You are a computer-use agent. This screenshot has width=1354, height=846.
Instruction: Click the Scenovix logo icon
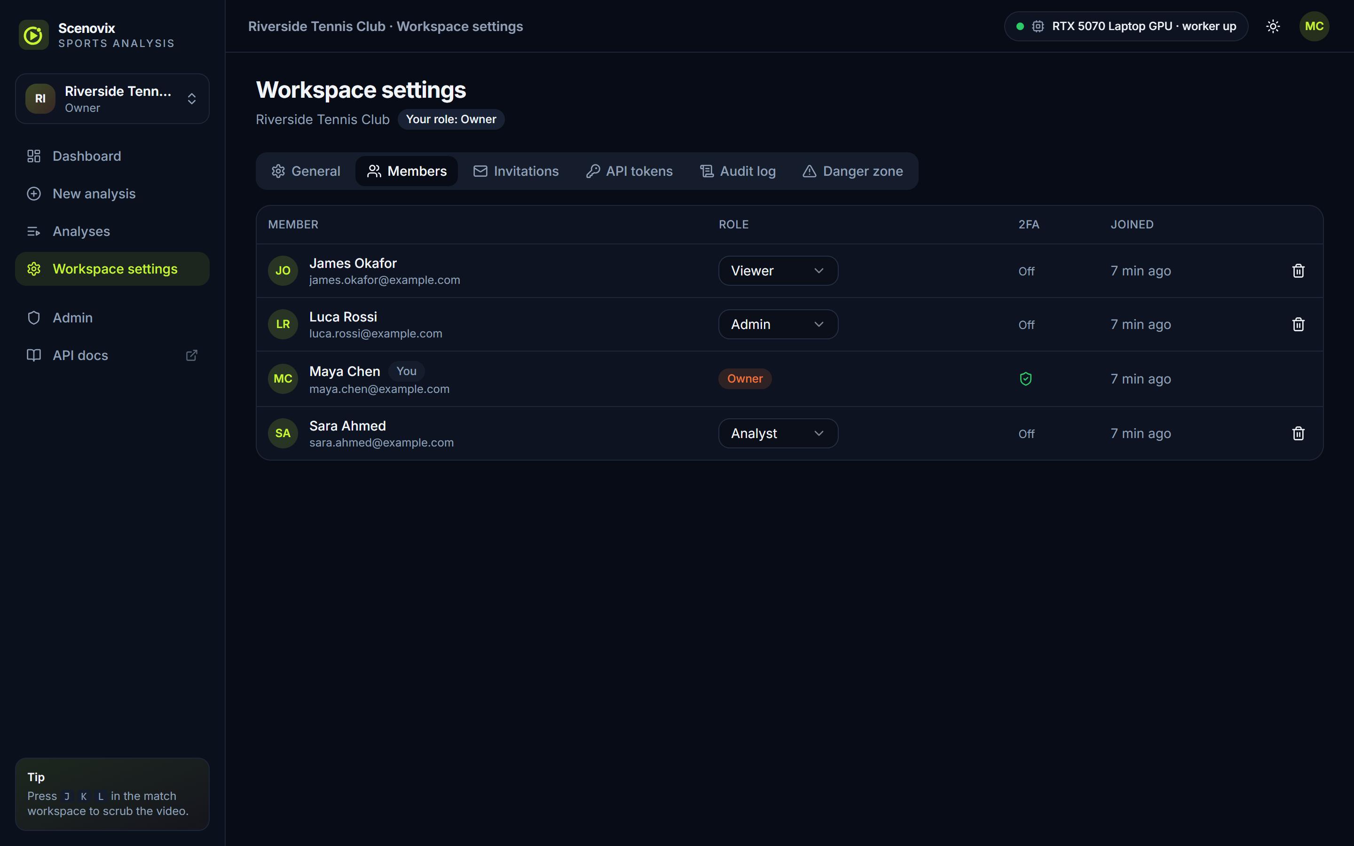33,35
